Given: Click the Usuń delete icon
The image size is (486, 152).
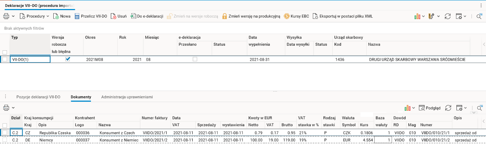Looking at the screenshot, I should pyautogui.click(x=114, y=16).
